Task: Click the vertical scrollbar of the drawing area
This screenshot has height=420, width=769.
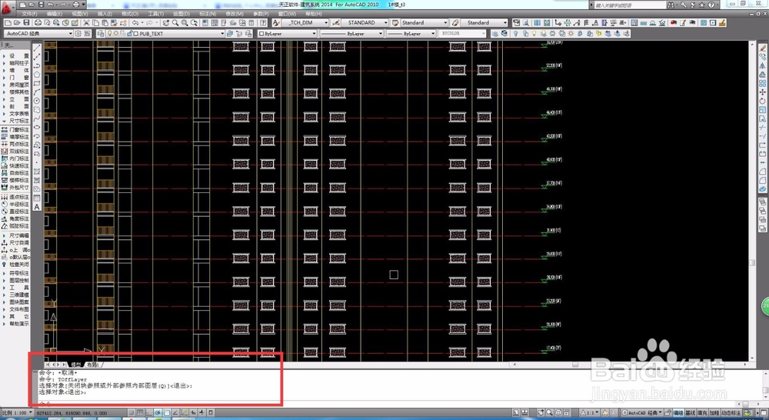Action: [752, 202]
